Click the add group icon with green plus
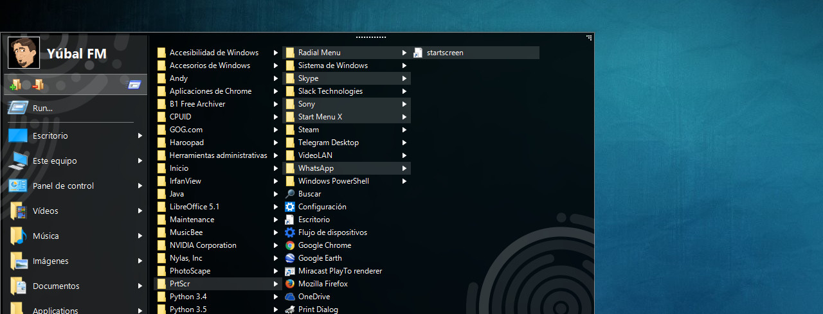The height and width of the screenshot is (314, 823). tap(16, 84)
